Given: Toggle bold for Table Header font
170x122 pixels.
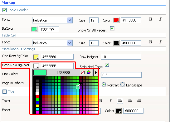Looking at the screenshot, I should pyautogui.click(x=151, y=19).
